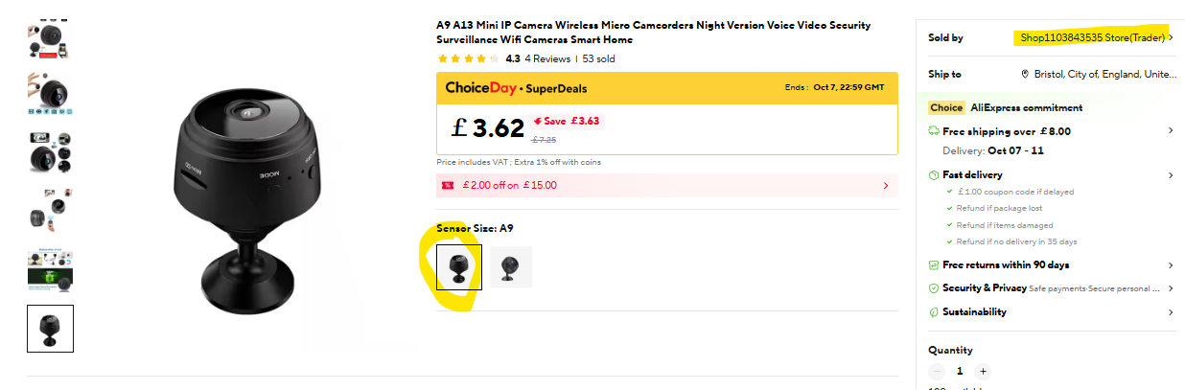The height and width of the screenshot is (390, 1185).
Task: Open the Shop1103843535 Store link
Action: [1092, 37]
